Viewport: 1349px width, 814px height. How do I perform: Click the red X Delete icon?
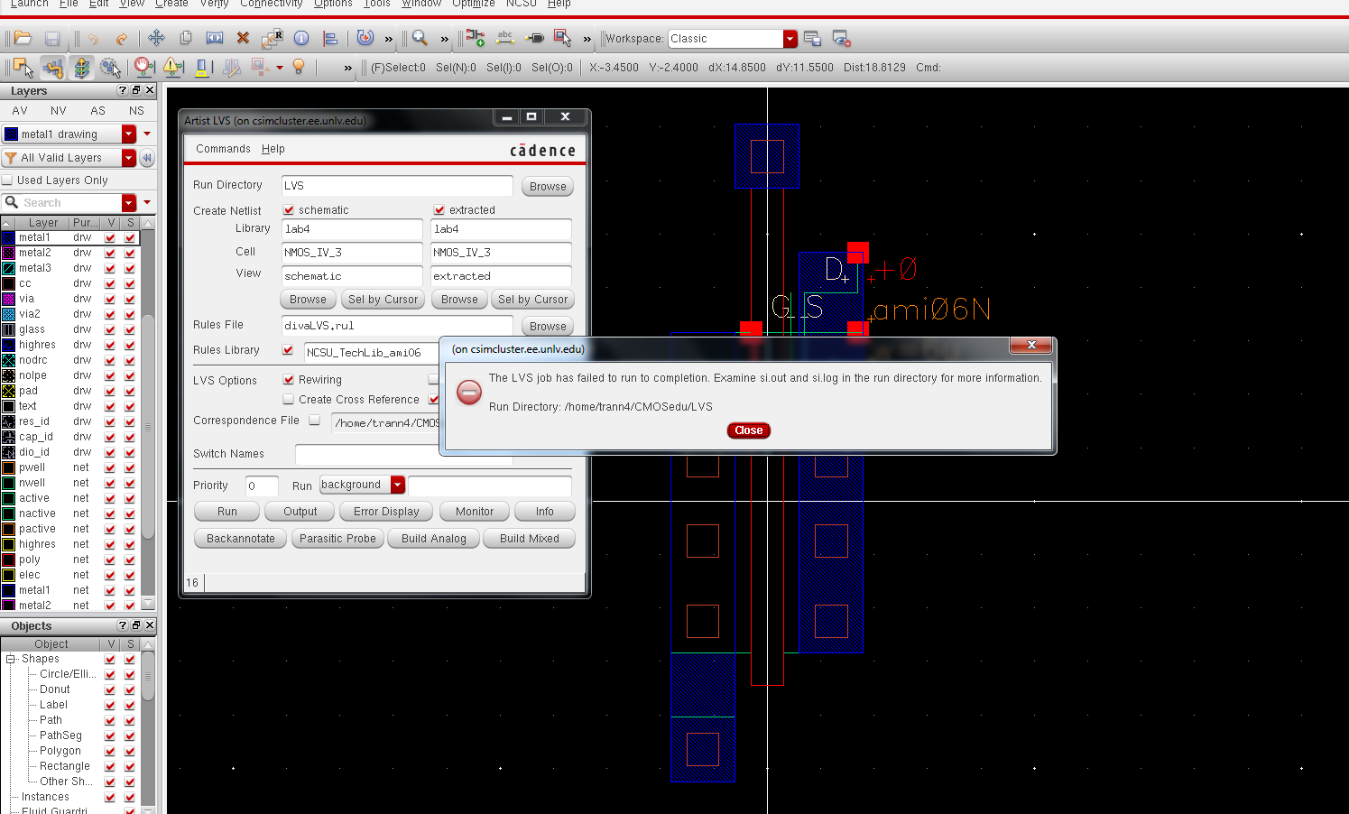(243, 38)
